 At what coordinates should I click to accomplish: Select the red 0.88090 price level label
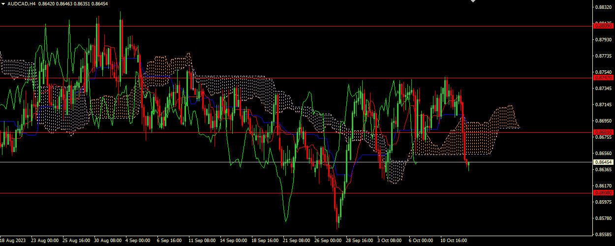[603, 26]
